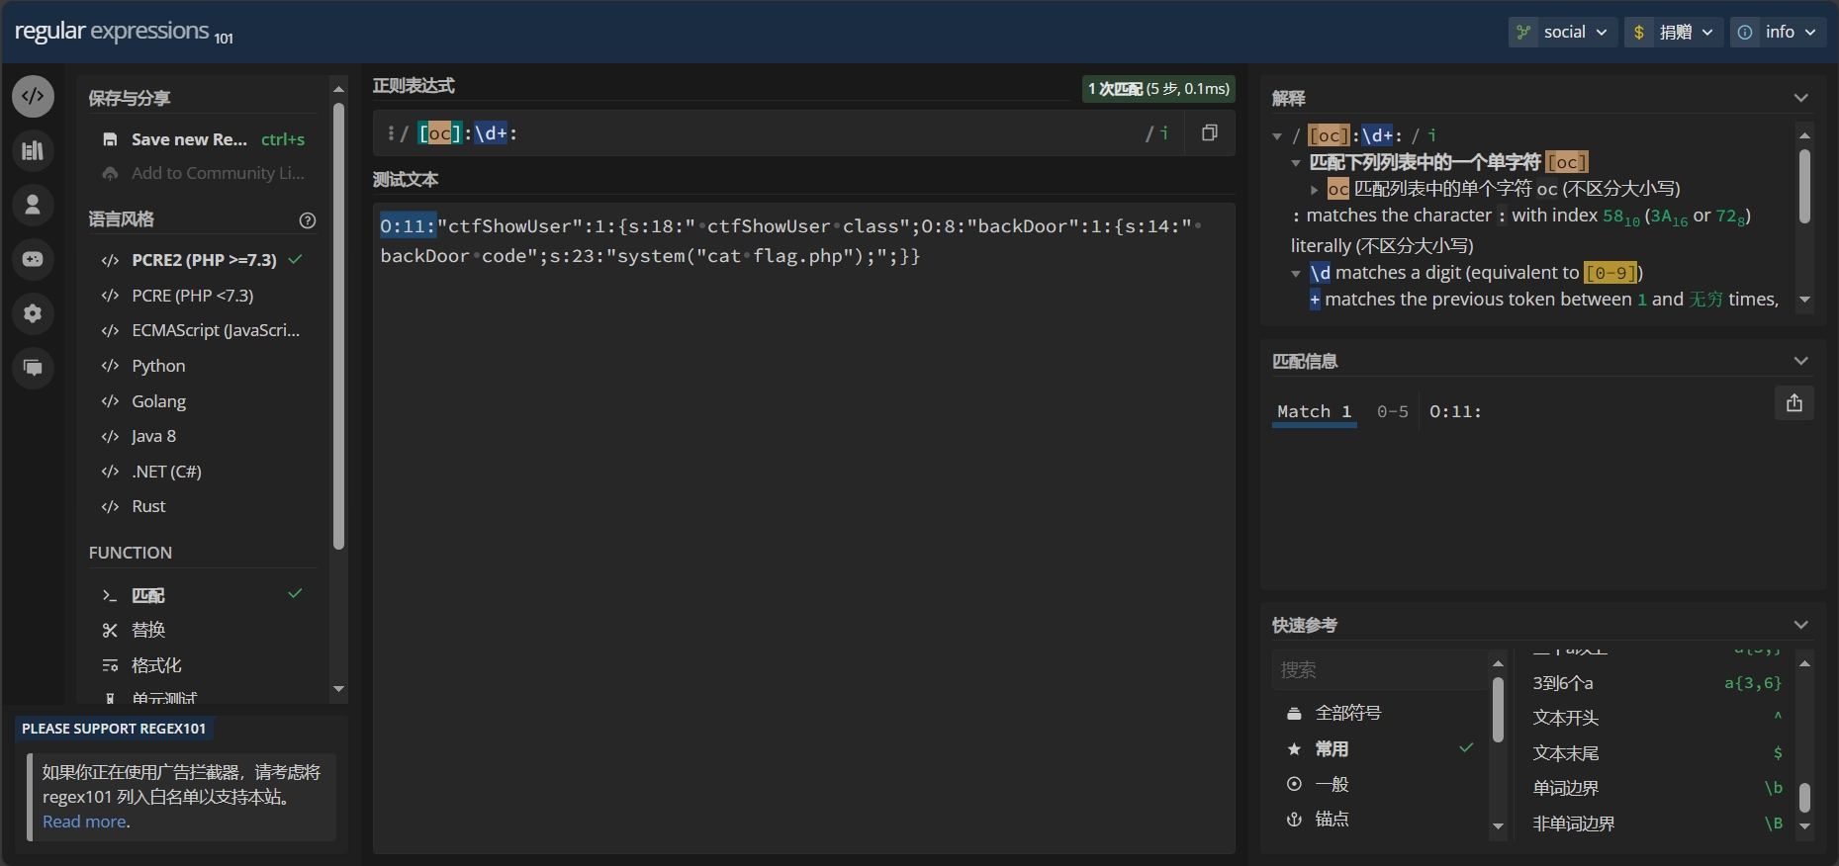Copy the regex to clipboard
Screen dimensions: 1839x866
tap(1209, 132)
